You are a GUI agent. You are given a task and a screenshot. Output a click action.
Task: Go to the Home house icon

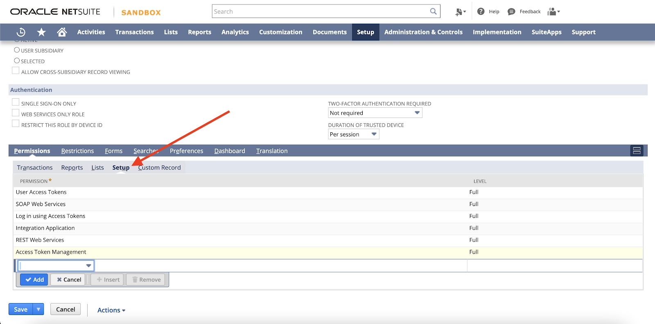[62, 32]
